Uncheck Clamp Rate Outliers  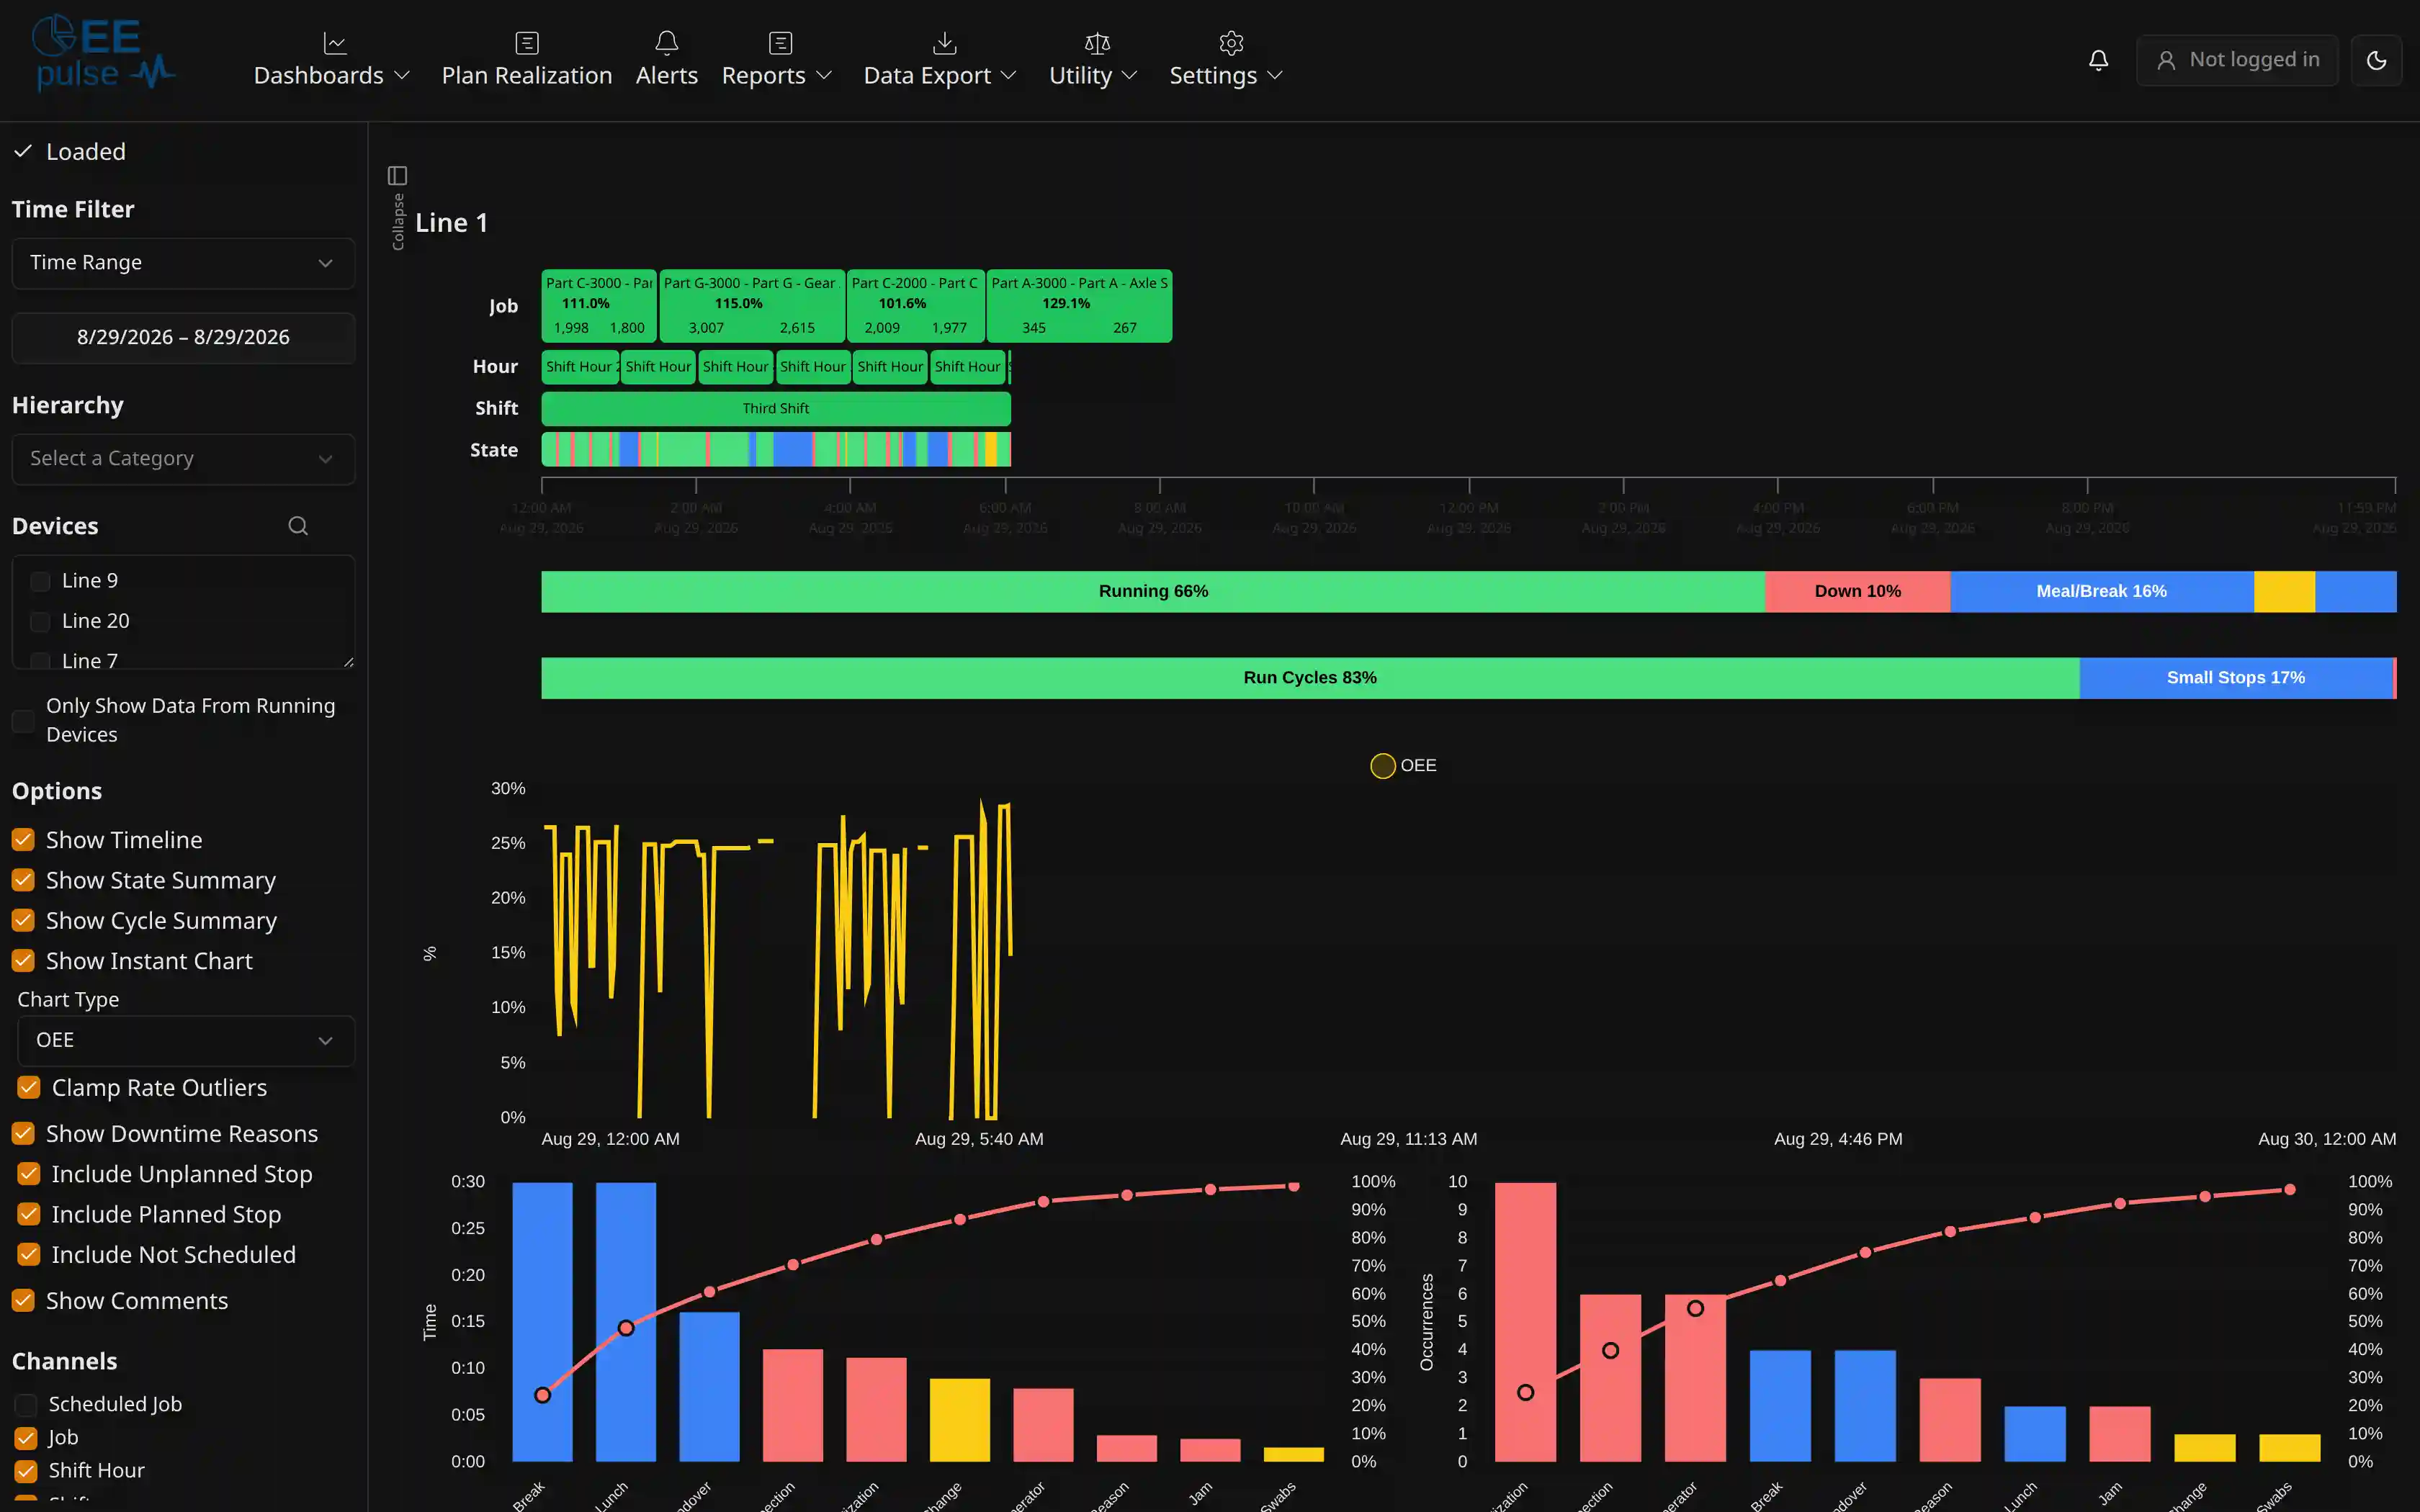click(x=29, y=1087)
